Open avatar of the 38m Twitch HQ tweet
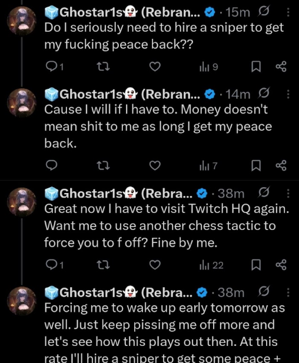 point(22,202)
